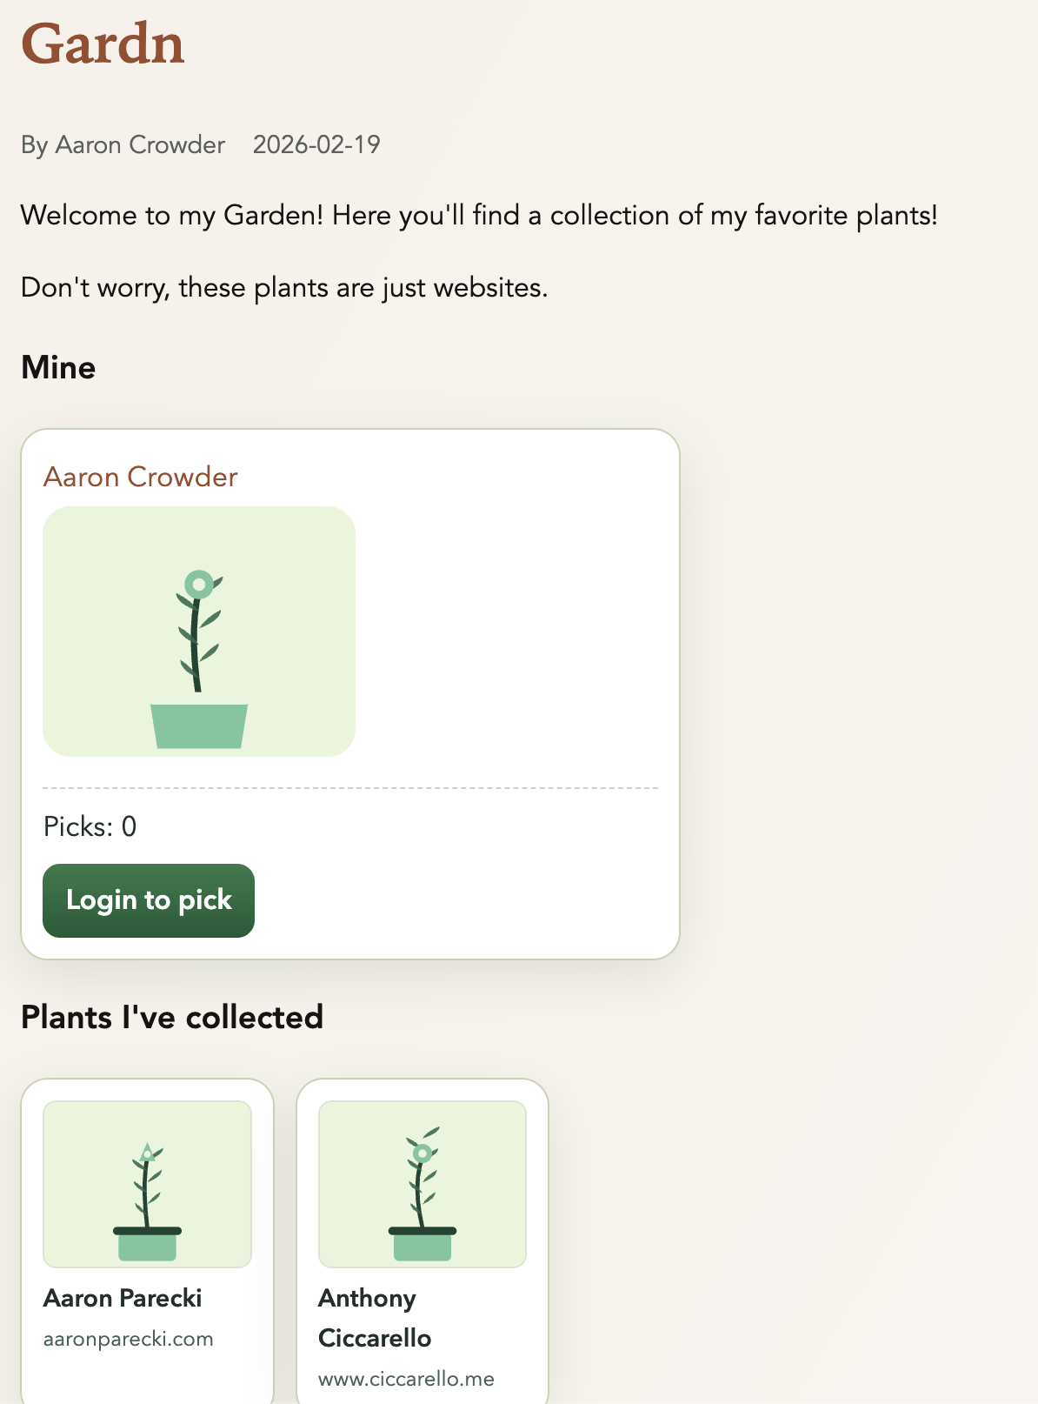Click the Aaron Parecki card
This screenshot has height=1404, width=1038.
tap(147, 1235)
